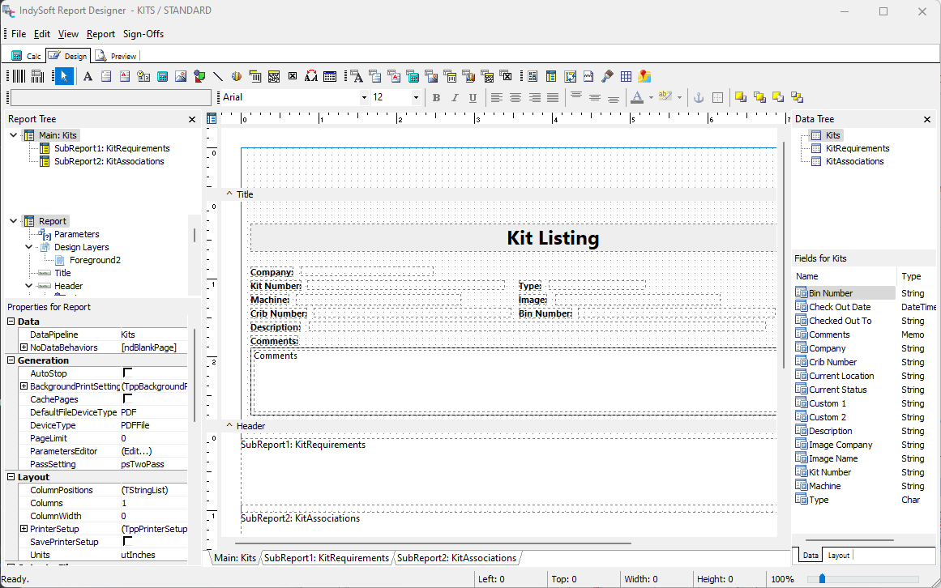Click the Bring to Front icon
Screen dimensions: 941x588
pyautogui.click(x=741, y=97)
